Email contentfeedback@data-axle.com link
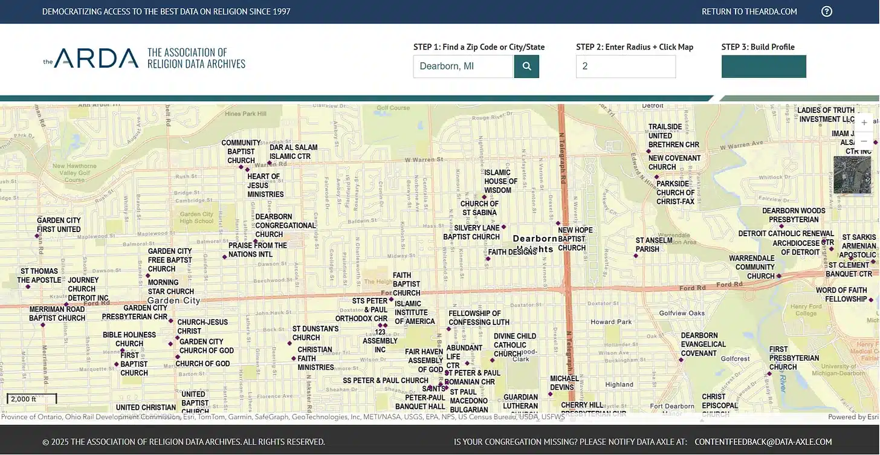The image size is (880, 455). [763, 442]
